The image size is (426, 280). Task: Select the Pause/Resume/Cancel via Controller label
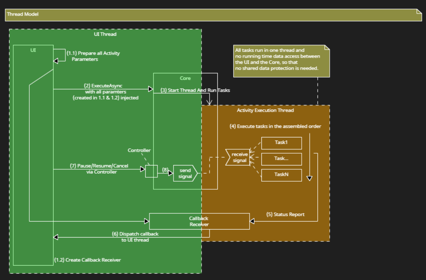pyautogui.click(x=99, y=169)
